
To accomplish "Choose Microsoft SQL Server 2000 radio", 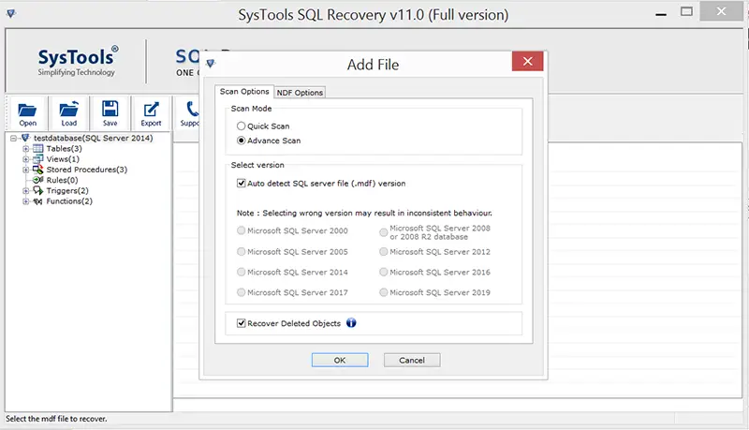I will point(242,230).
